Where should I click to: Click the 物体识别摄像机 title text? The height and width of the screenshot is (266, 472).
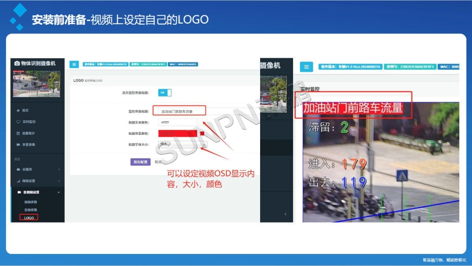coord(38,63)
